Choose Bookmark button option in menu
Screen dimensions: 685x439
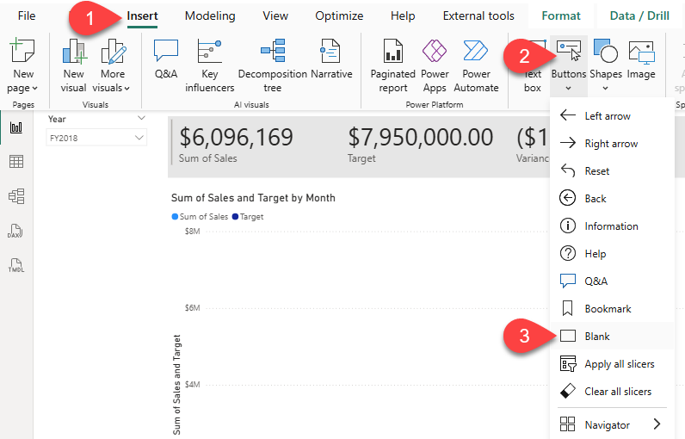[x=608, y=309]
